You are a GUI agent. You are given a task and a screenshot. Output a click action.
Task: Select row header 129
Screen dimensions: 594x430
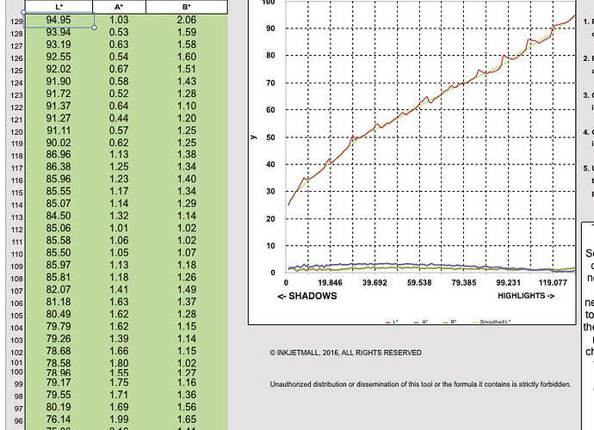[x=16, y=21]
